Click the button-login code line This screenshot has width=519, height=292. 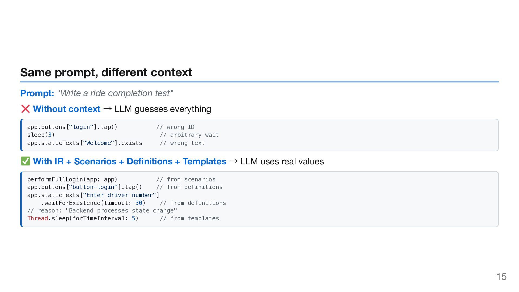(84, 187)
